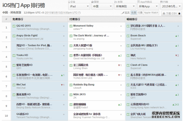Image resolution: width=183 pixels, height=121 pixels.
Task: Click the 国家地理-每日精选 app entry
Action: coord(91,75)
